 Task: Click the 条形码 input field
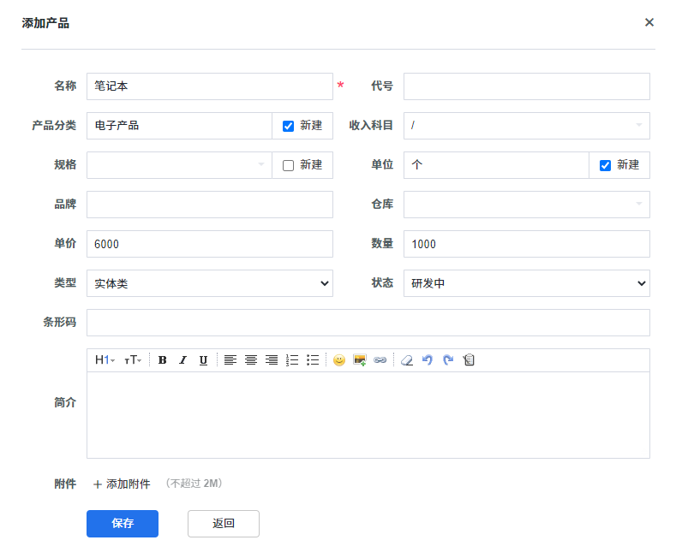368,323
